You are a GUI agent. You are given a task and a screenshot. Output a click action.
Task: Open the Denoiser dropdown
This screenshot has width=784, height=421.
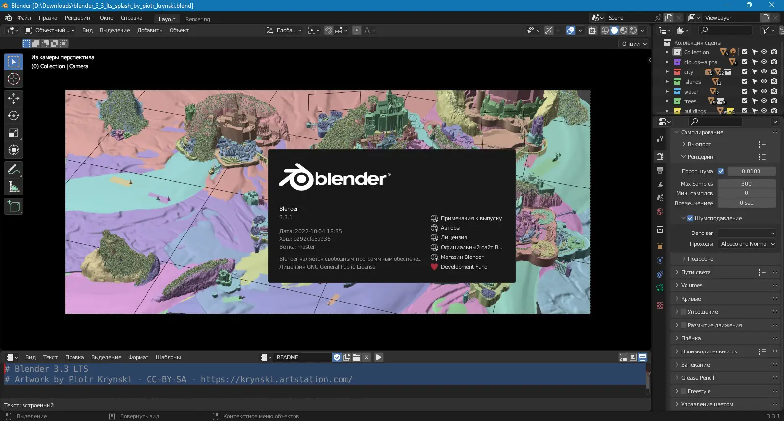[x=747, y=233]
